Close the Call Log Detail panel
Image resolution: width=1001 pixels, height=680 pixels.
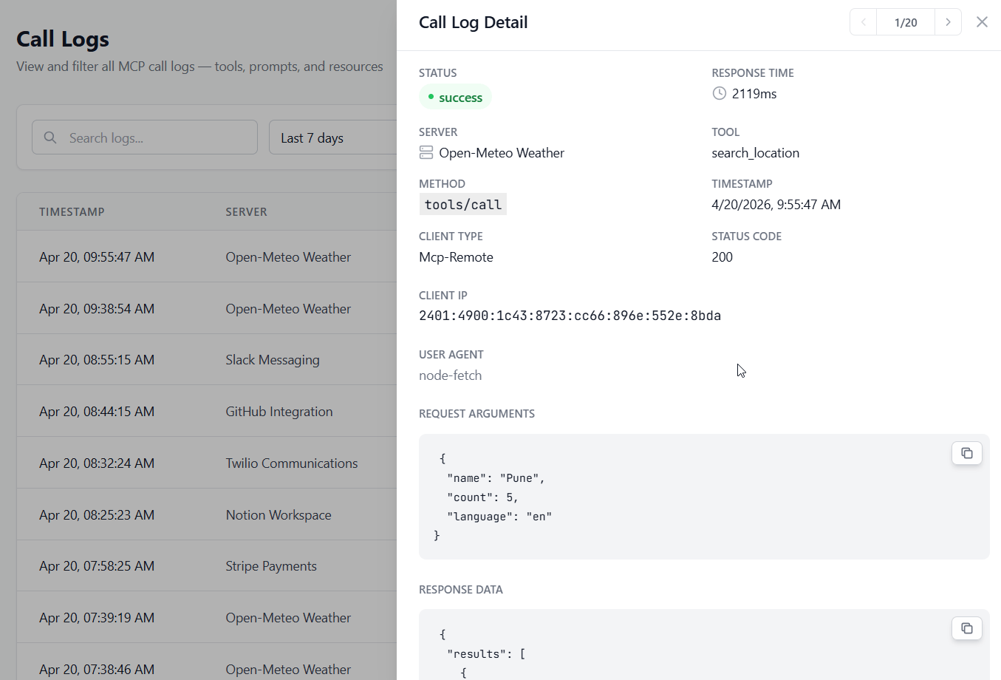[982, 22]
